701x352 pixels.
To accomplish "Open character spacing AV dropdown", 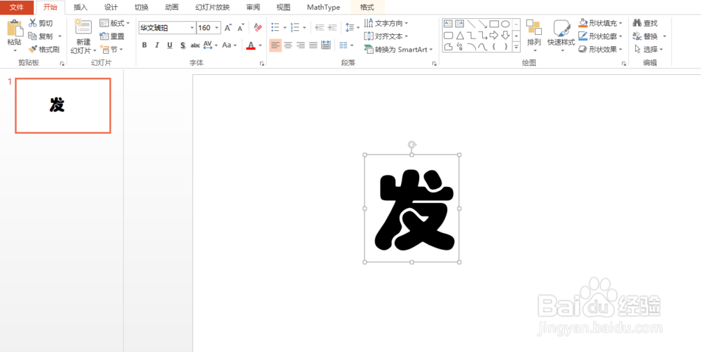I will pyautogui.click(x=210, y=45).
